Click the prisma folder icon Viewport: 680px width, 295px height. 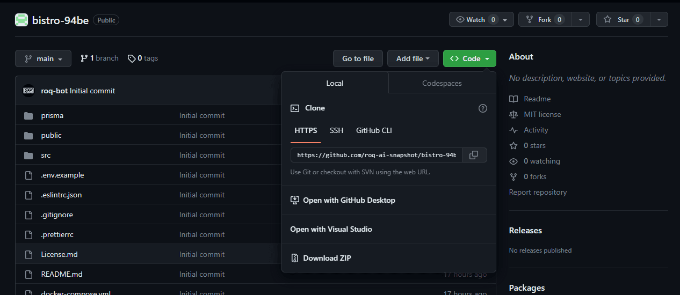(x=28, y=115)
